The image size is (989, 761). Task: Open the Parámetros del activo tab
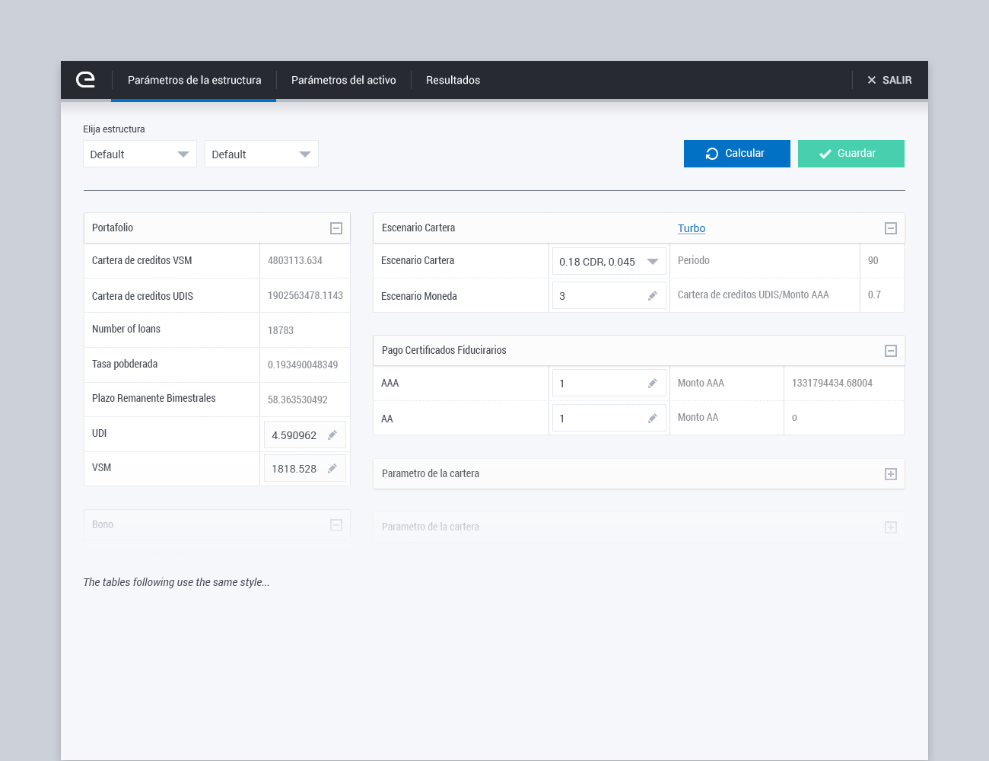coord(344,80)
